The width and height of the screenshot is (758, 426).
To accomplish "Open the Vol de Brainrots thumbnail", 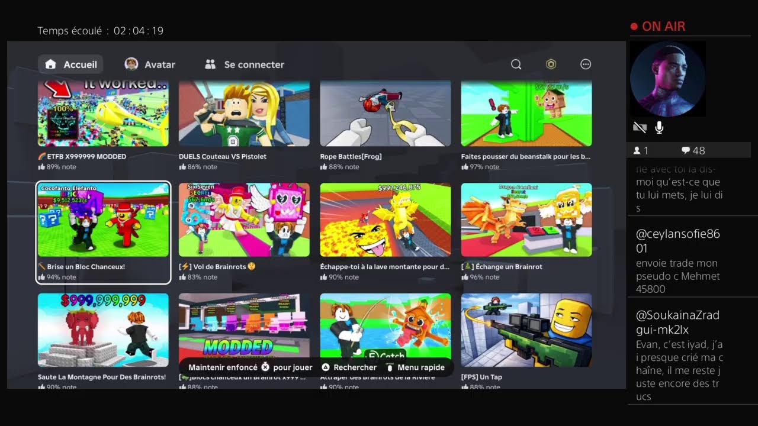I will (244, 220).
